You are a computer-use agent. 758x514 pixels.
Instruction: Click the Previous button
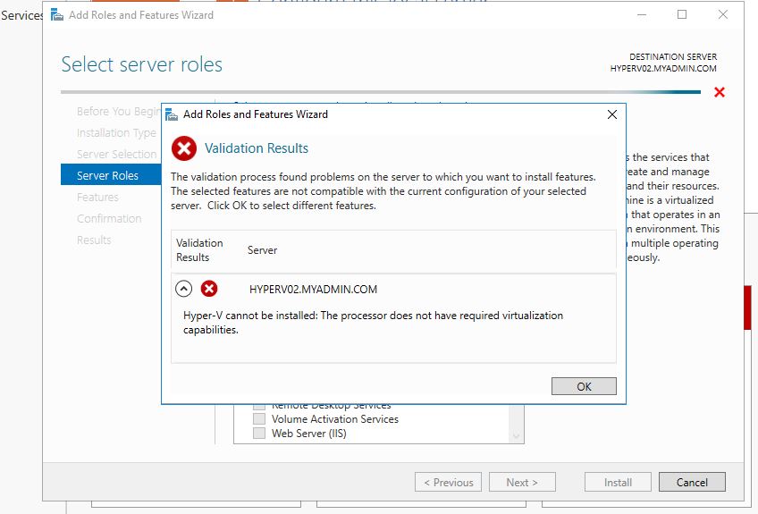click(448, 482)
